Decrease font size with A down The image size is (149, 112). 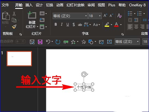pyautogui.click(x=111, y=15)
